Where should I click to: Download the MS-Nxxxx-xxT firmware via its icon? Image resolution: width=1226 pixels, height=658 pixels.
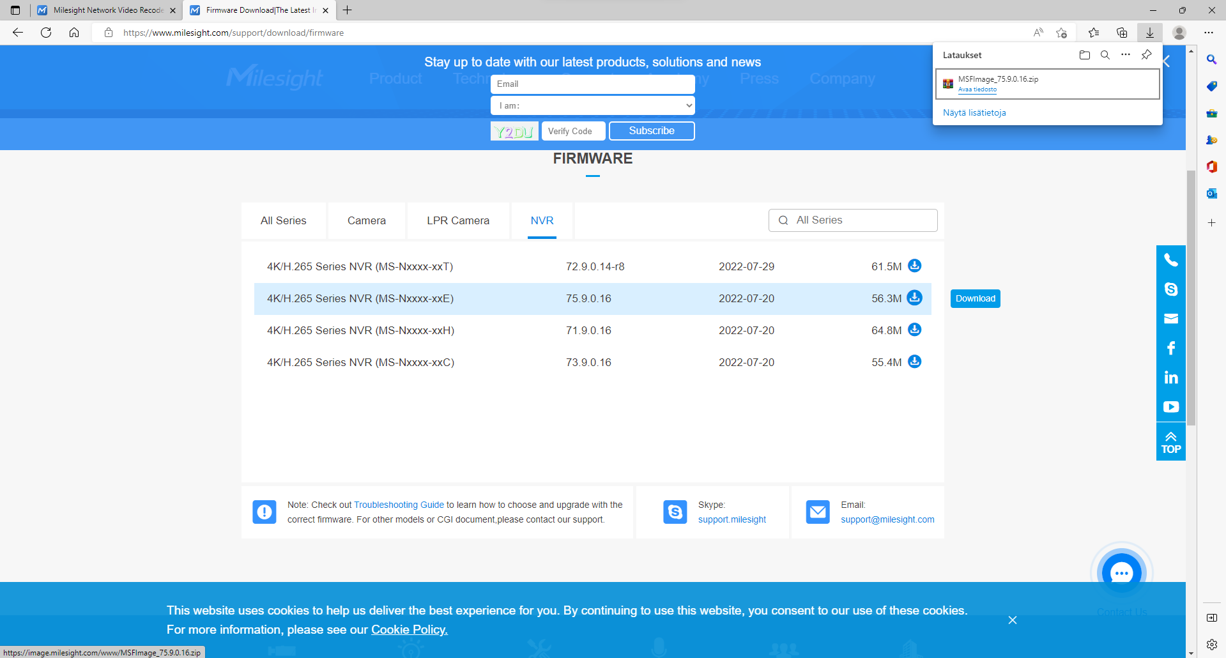point(915,266)
